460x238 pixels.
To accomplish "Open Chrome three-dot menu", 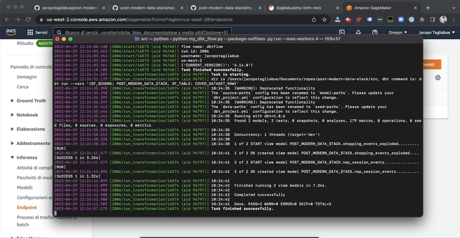I will pos(453,19).
